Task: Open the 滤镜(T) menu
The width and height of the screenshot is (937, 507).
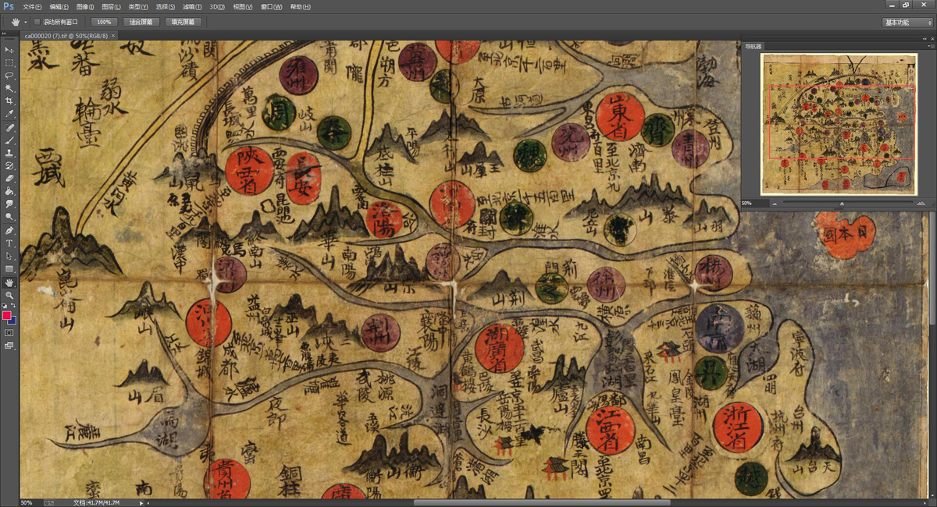Action: (x=191, y=6)
